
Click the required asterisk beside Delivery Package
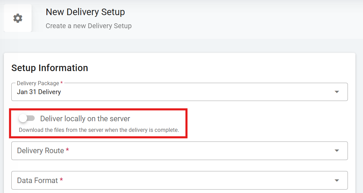[x=61, y=83]
